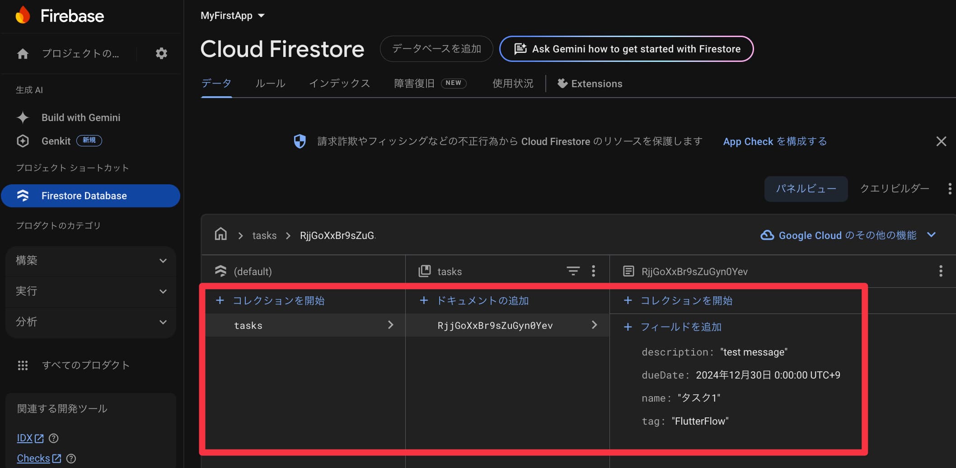Screen dimensions: 956x468
Task: Open tasks collection three-dot menu
Action: click(x=594, y=271)
